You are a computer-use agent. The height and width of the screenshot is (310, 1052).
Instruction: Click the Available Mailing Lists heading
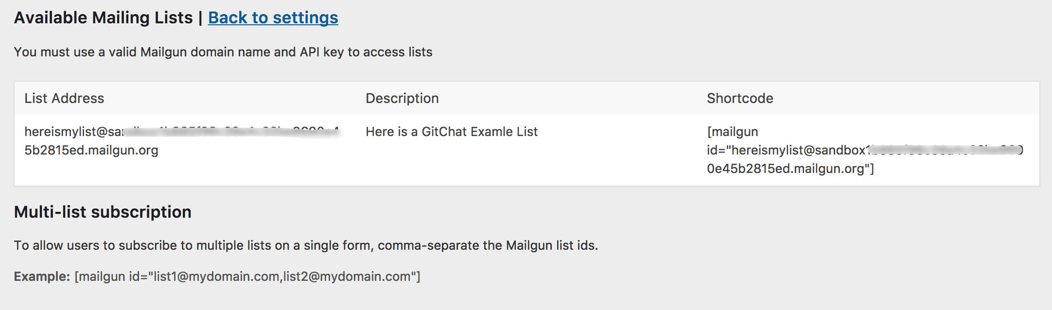(x=103, y=17)
